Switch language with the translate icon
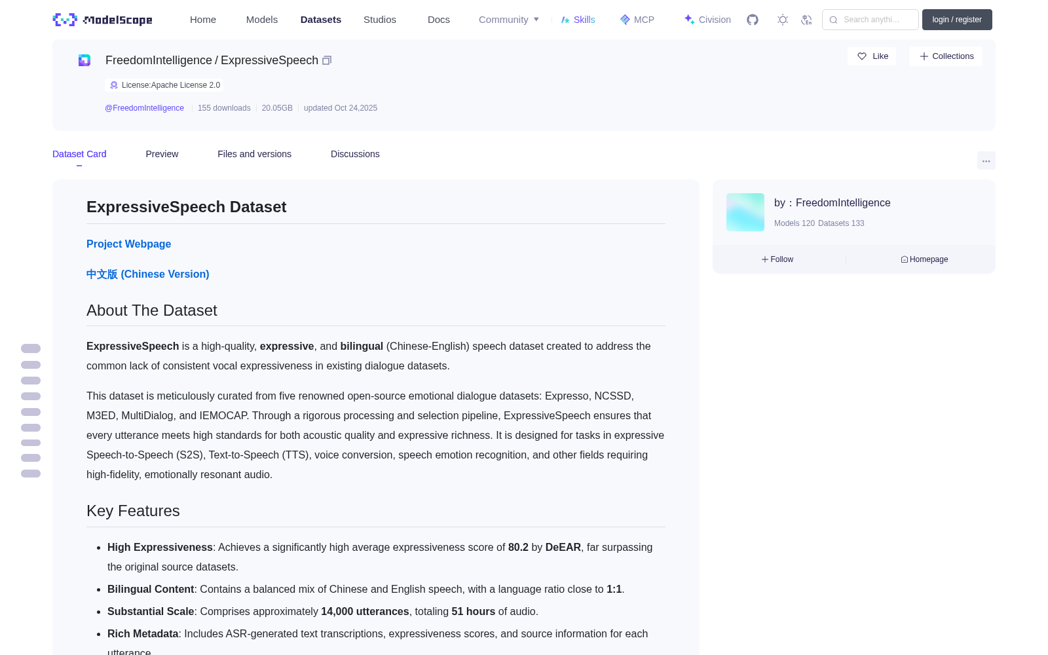 [806, 20]
